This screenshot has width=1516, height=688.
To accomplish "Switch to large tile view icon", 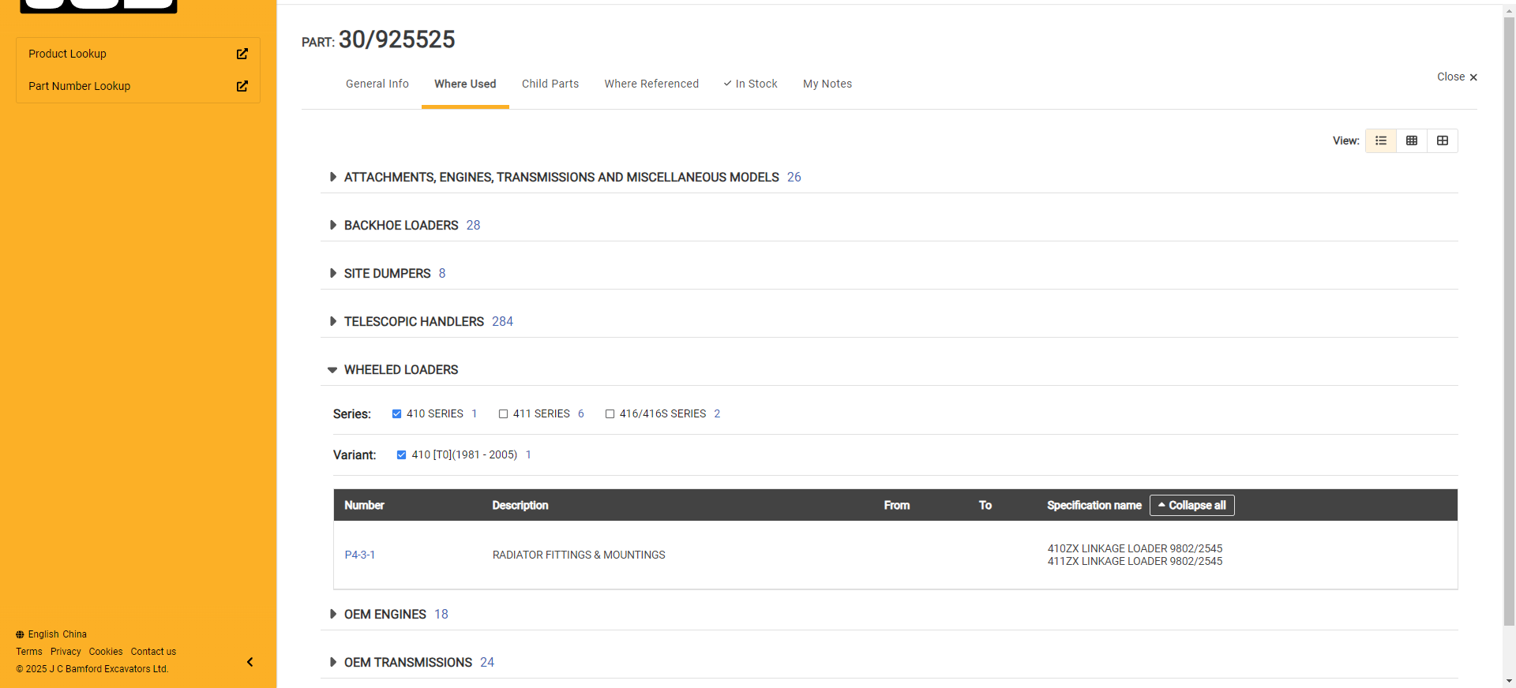I will click(x=1443, y=140).
